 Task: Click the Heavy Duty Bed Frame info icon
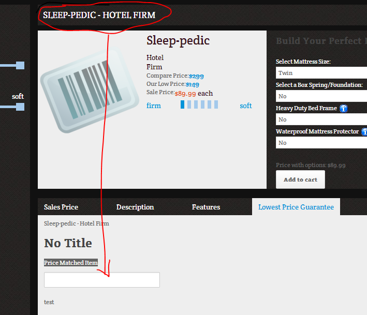tap(344, 109)
